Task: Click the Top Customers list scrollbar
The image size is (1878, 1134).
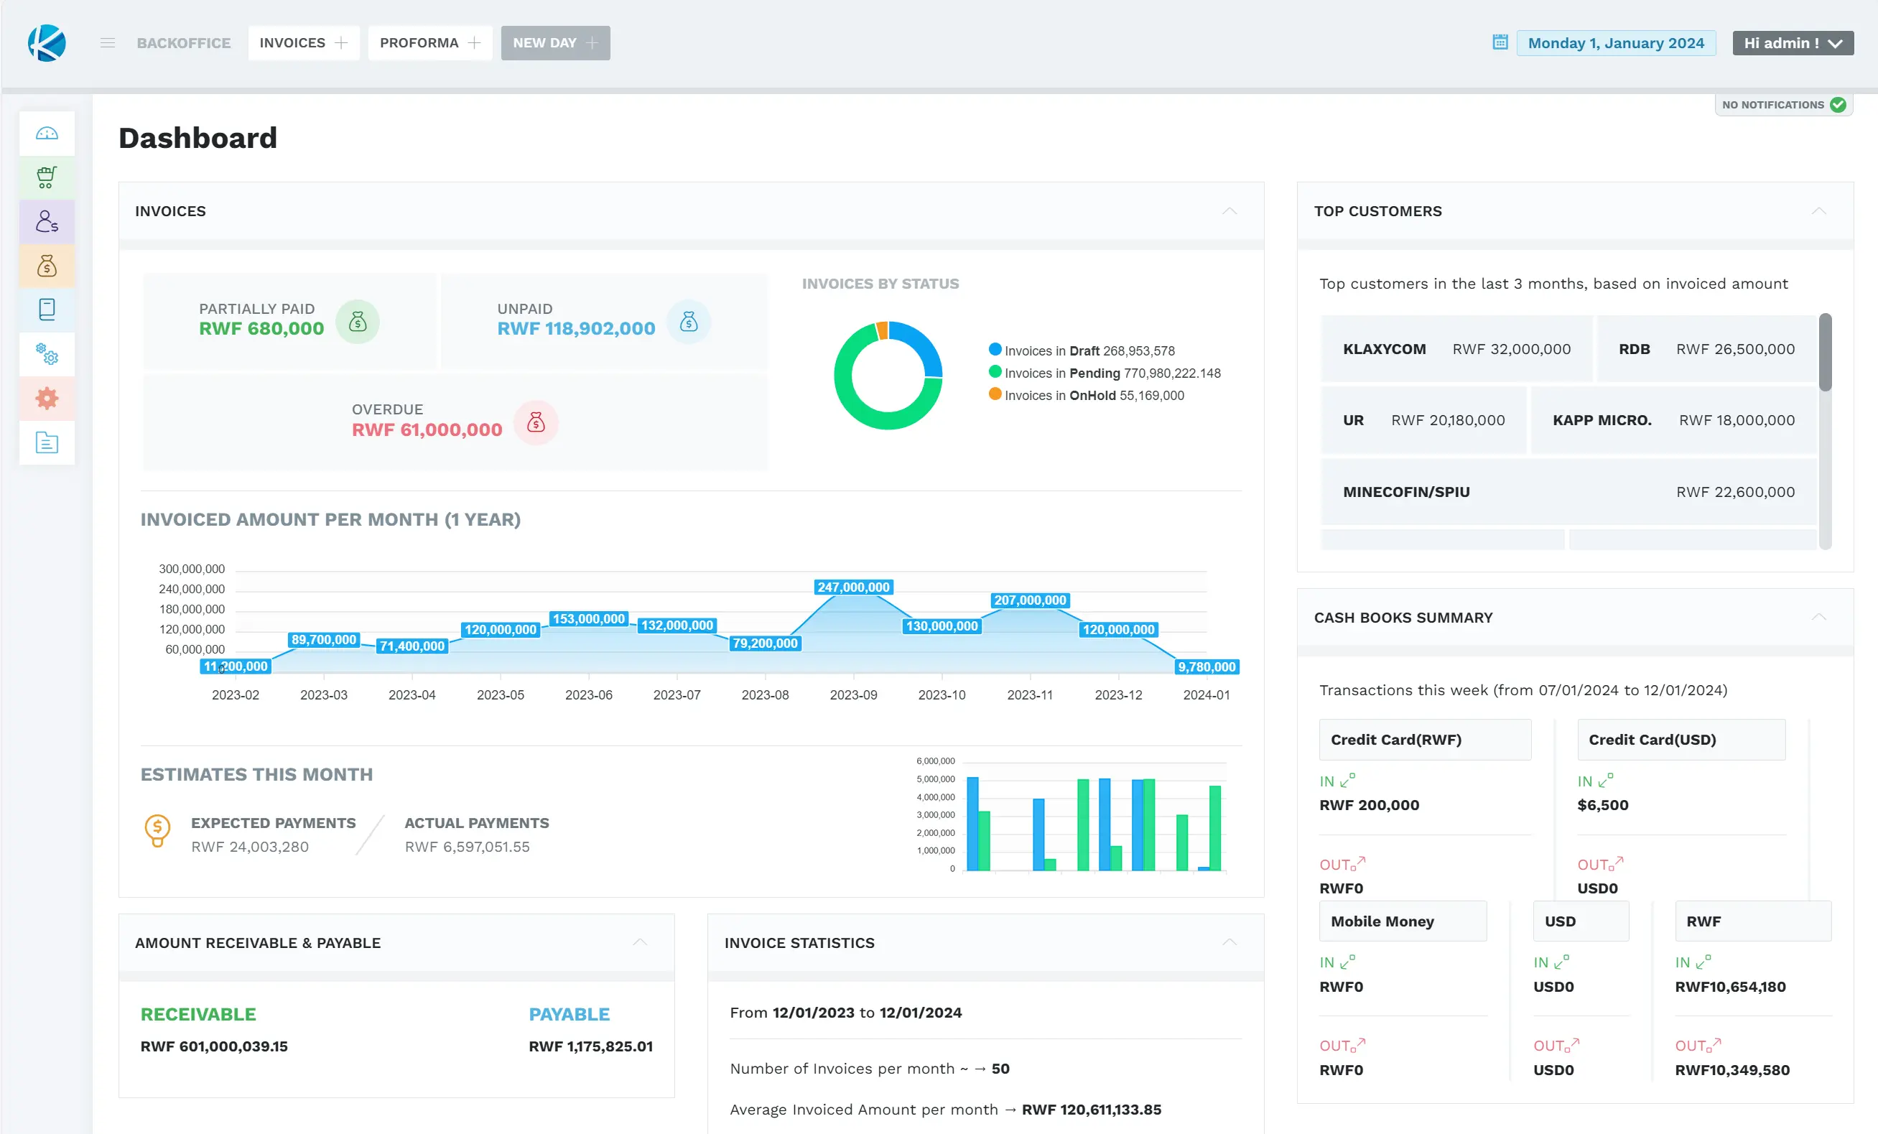Action: point(1825,353)
